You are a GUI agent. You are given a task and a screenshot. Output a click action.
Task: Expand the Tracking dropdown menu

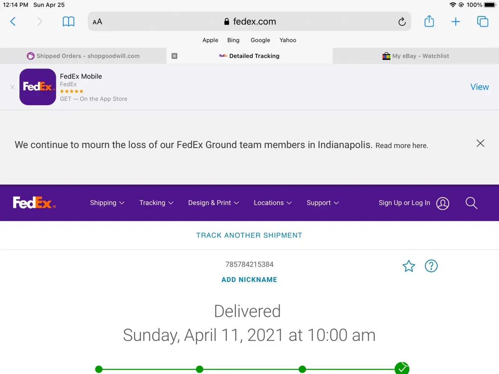(156, 203)
